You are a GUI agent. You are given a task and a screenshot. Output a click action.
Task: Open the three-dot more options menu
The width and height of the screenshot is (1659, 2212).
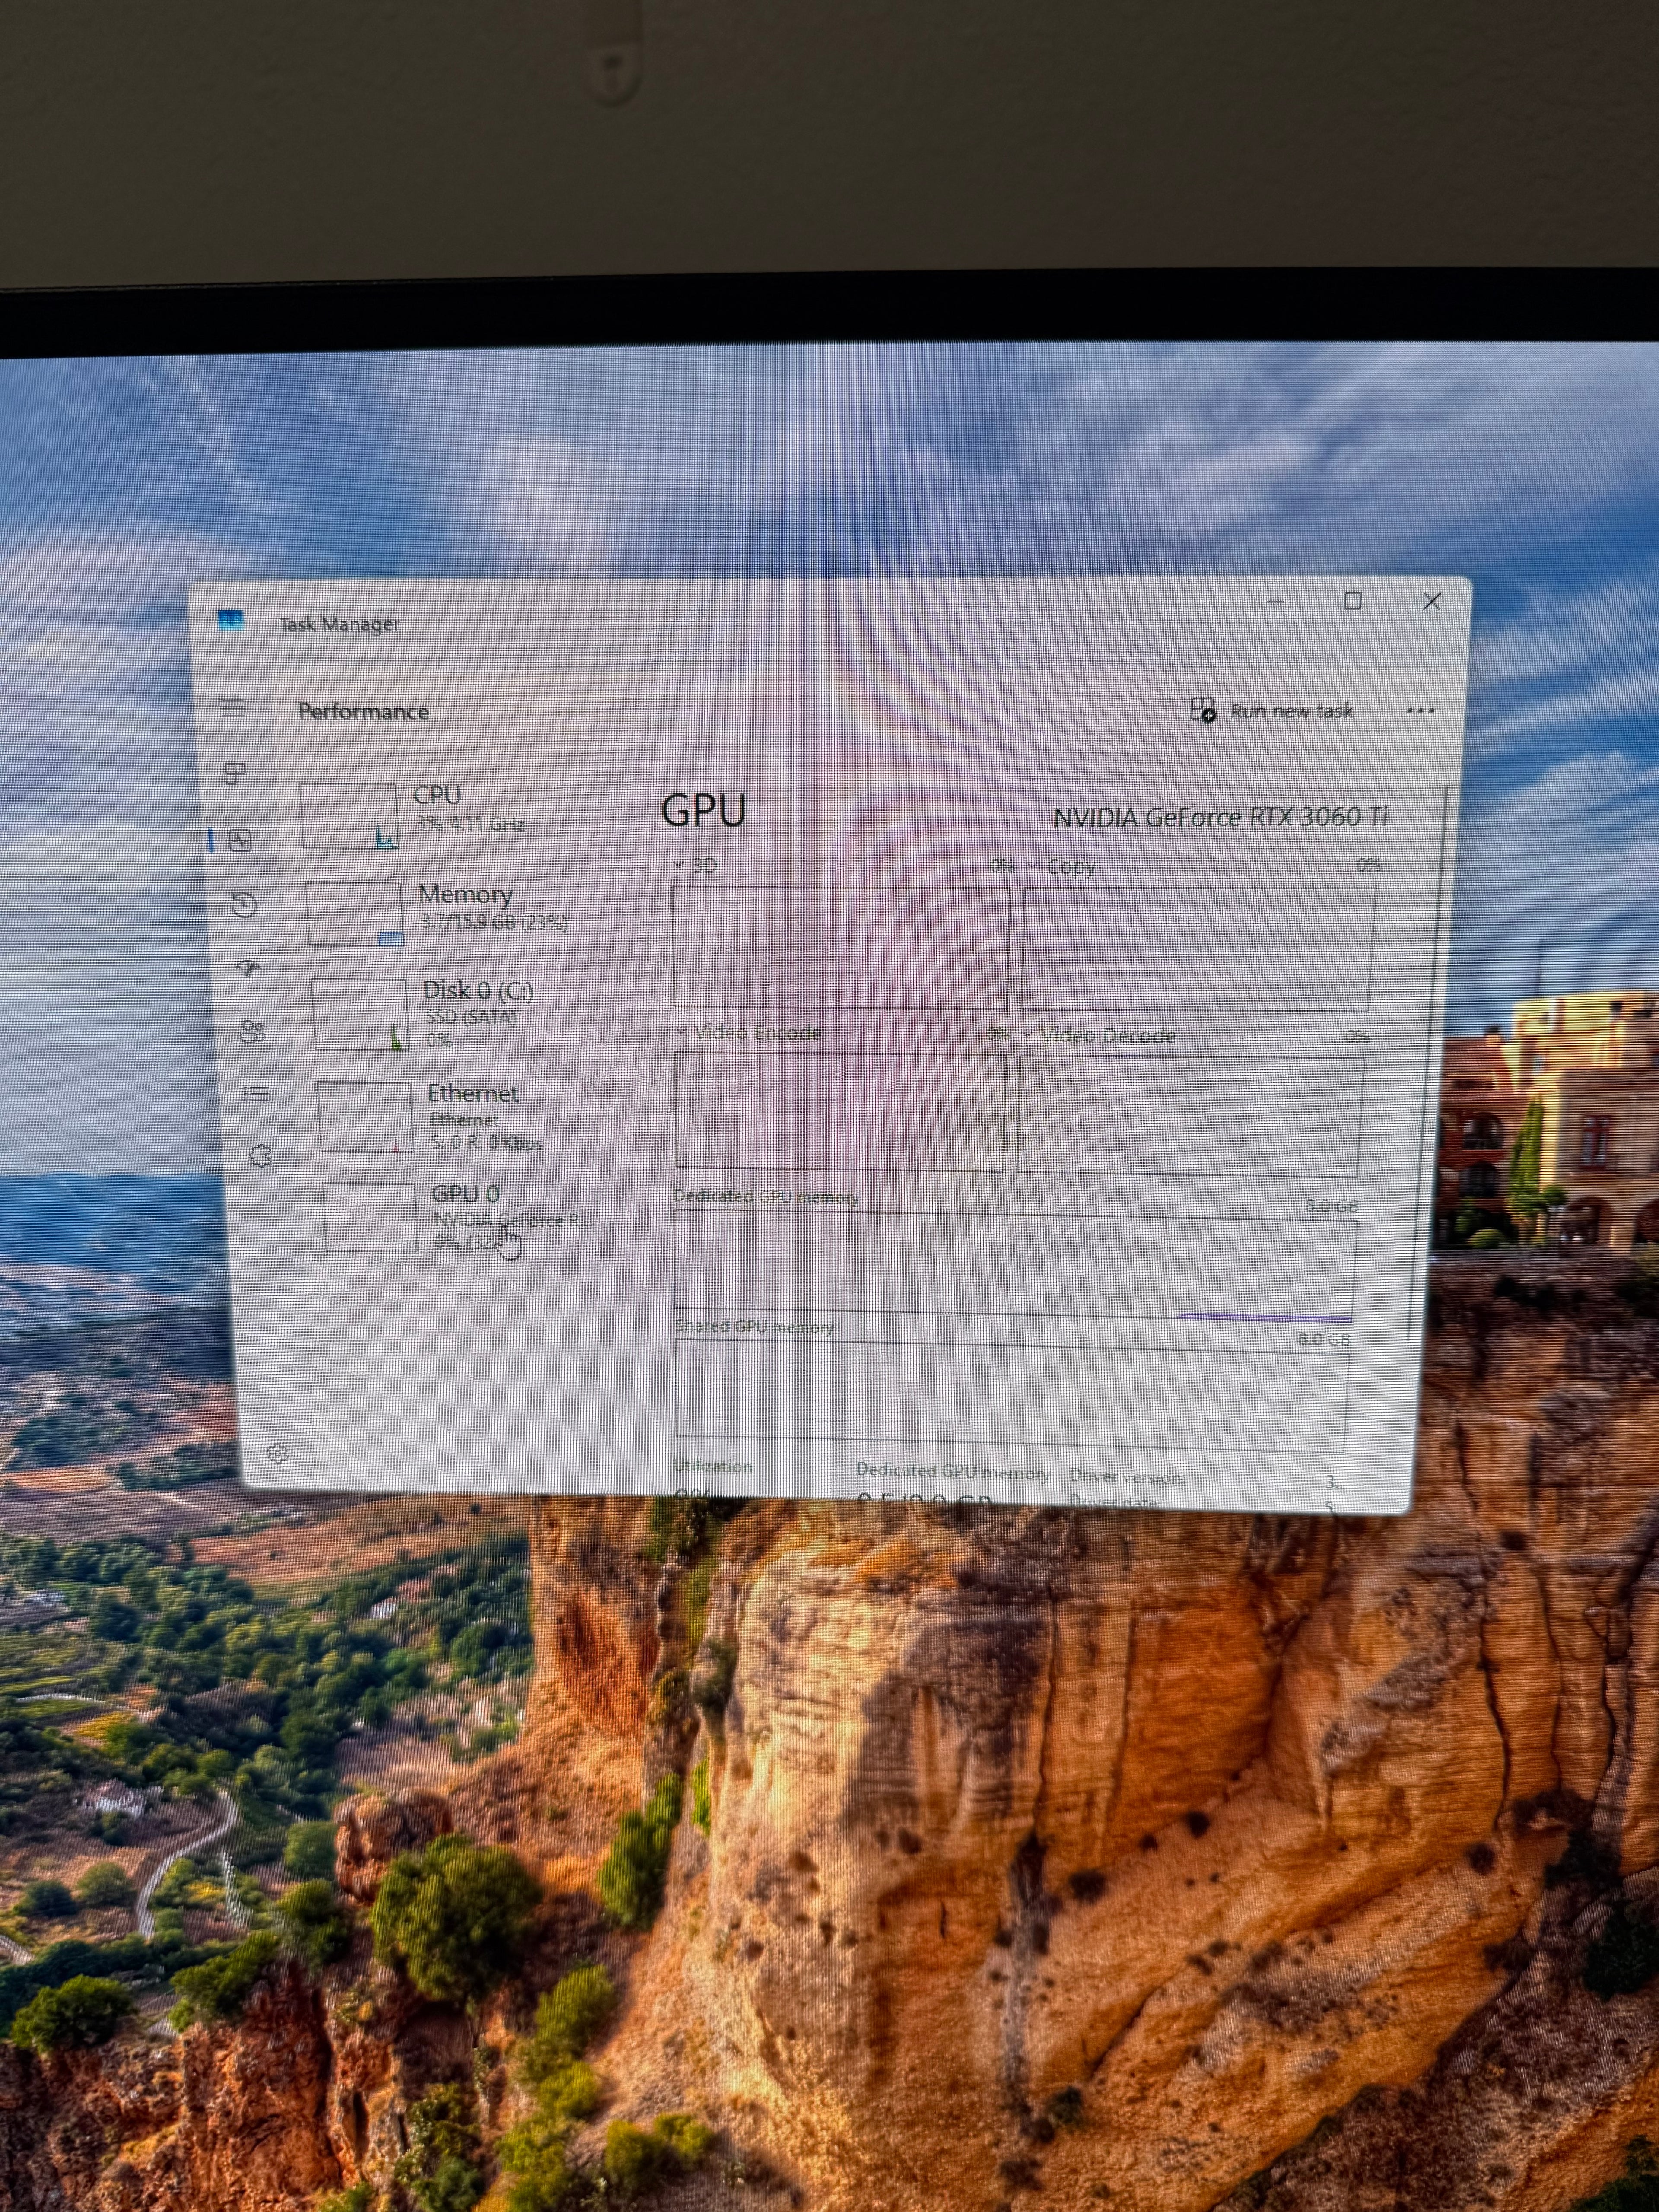[1420, 711]
